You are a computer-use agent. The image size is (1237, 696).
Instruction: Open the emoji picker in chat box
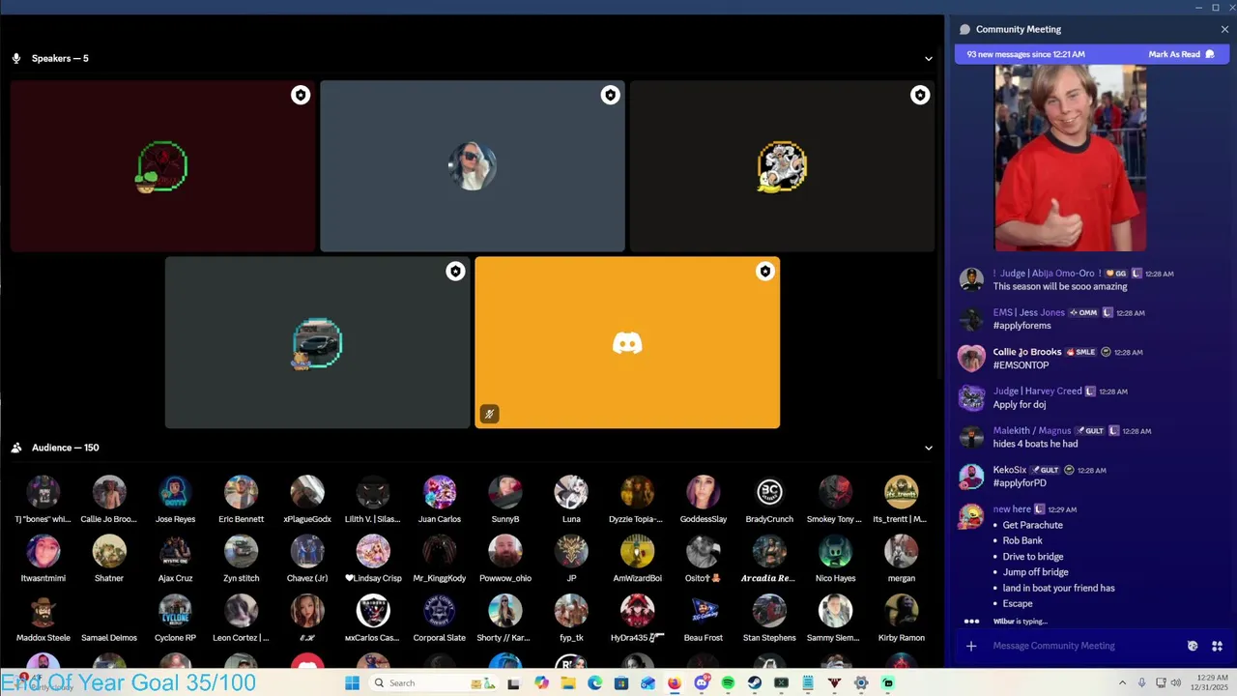tap(1193, 646)
